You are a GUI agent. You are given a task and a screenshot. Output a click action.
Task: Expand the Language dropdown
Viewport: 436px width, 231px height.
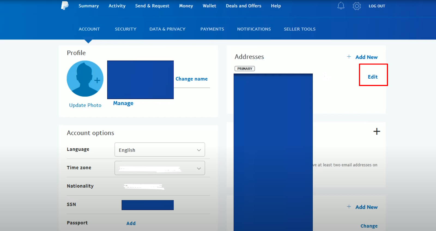(x=160, y=150)
